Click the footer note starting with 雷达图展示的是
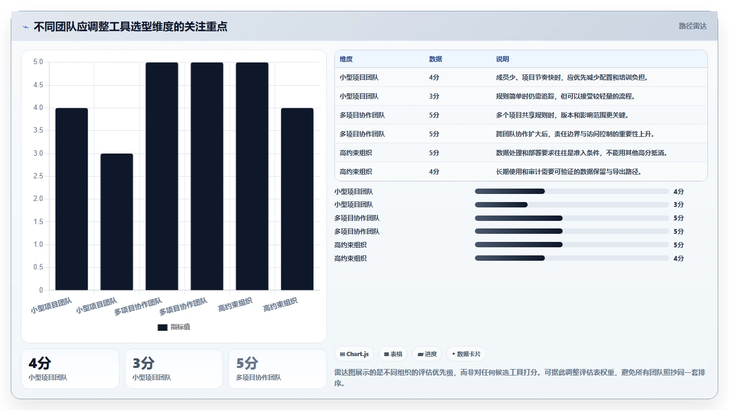This screenshot has width=729, height=410. click(x=521, y=378)
